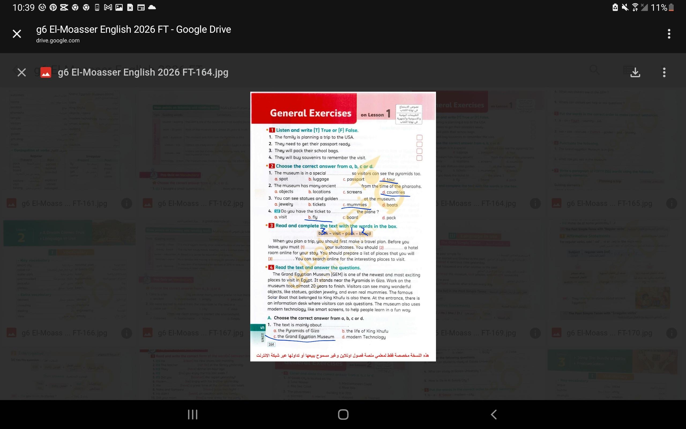Tap the Android Back navigation button

(494, 415)
